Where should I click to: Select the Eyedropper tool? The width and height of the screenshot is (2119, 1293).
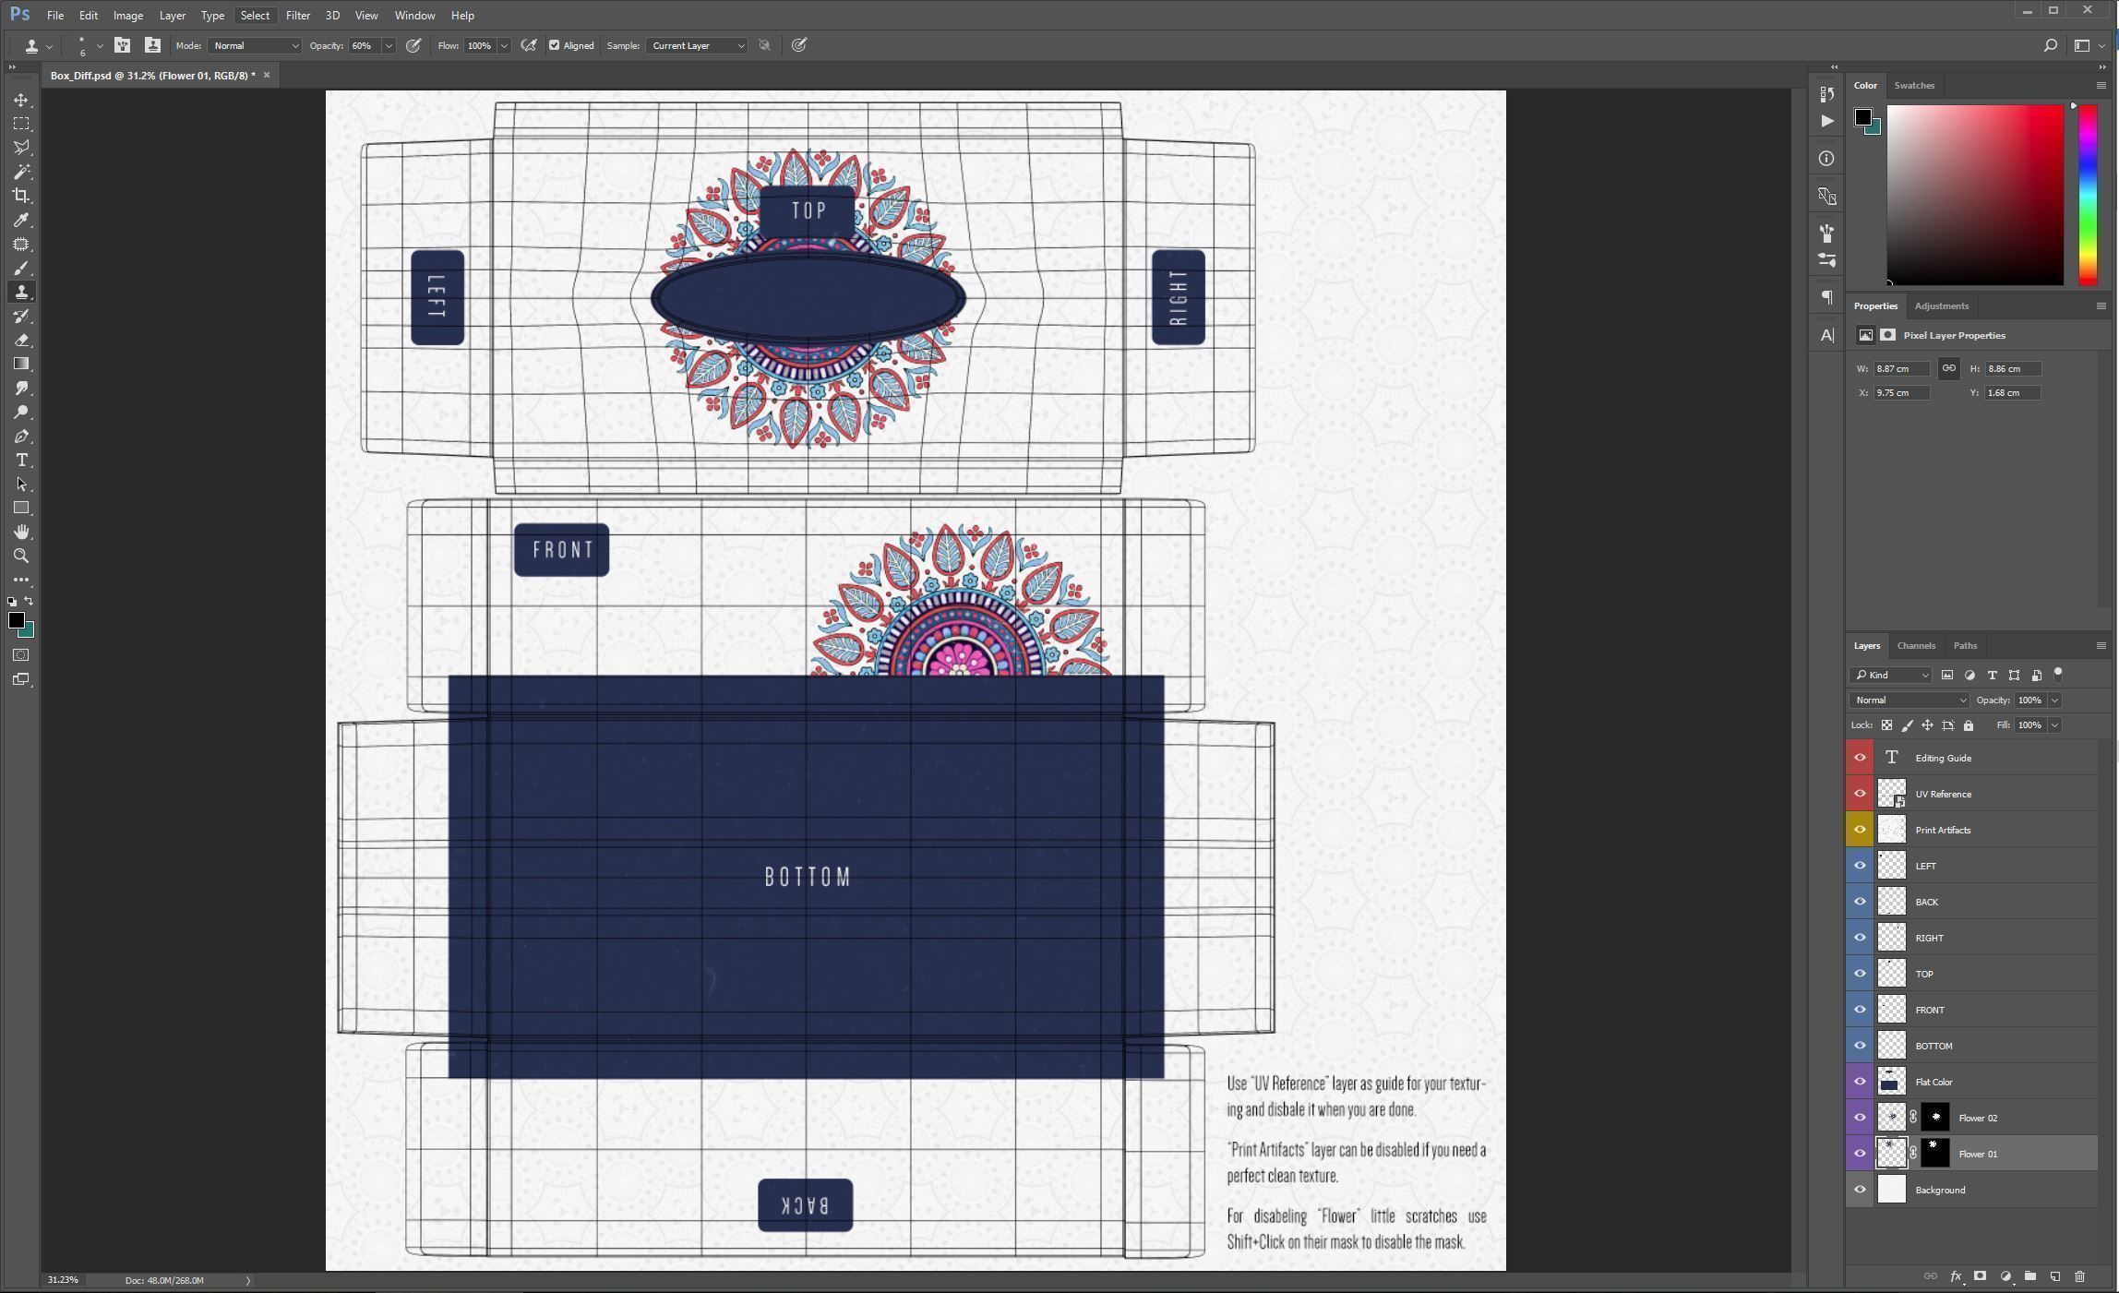click(21, 220)
